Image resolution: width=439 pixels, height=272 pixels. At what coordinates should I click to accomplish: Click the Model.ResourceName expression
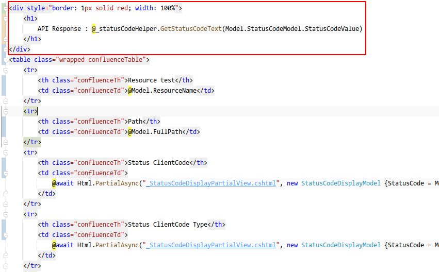click(164, 91)
